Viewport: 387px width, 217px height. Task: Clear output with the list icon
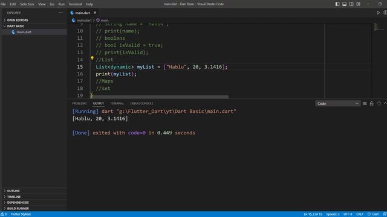coord(365,104)
